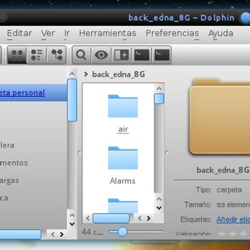Open the Ir menu
This screenshot has height=250, width=250.
[x=67, y=33]
